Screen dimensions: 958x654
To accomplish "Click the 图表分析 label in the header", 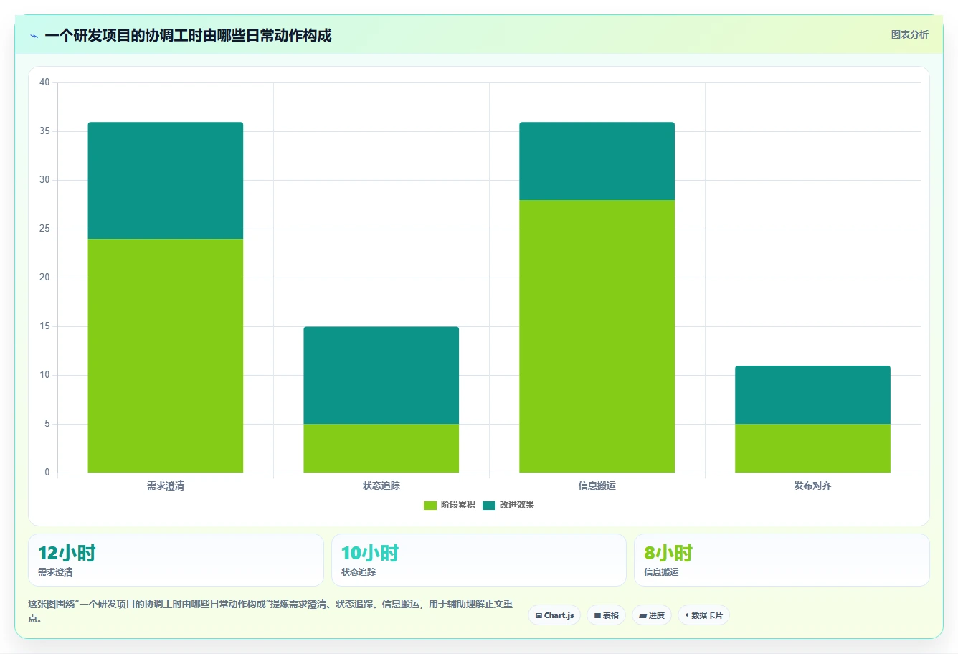I will click(909, 34).
